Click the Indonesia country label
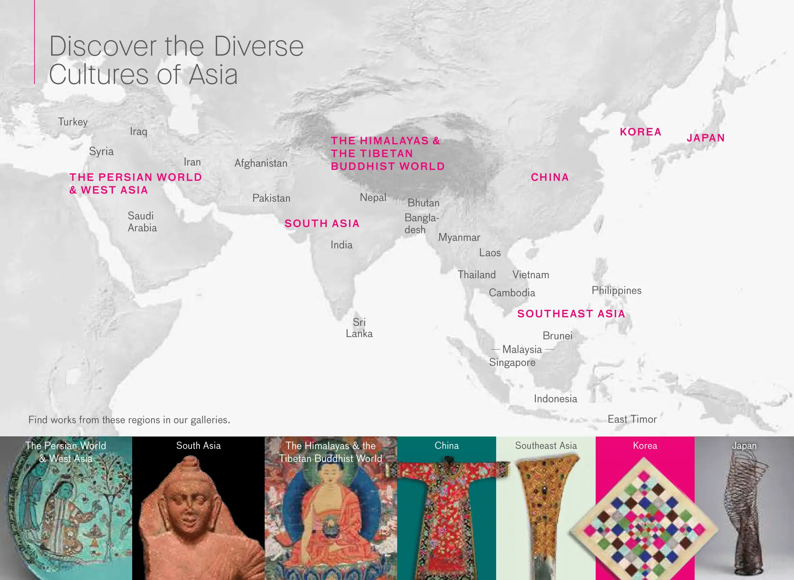 (555, 398)
